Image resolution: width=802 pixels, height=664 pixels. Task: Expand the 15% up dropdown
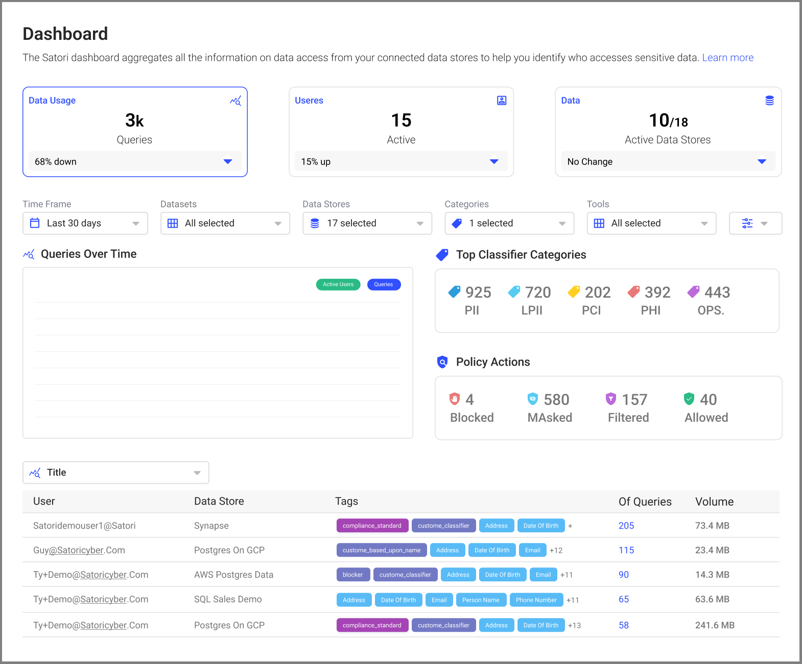401,161
